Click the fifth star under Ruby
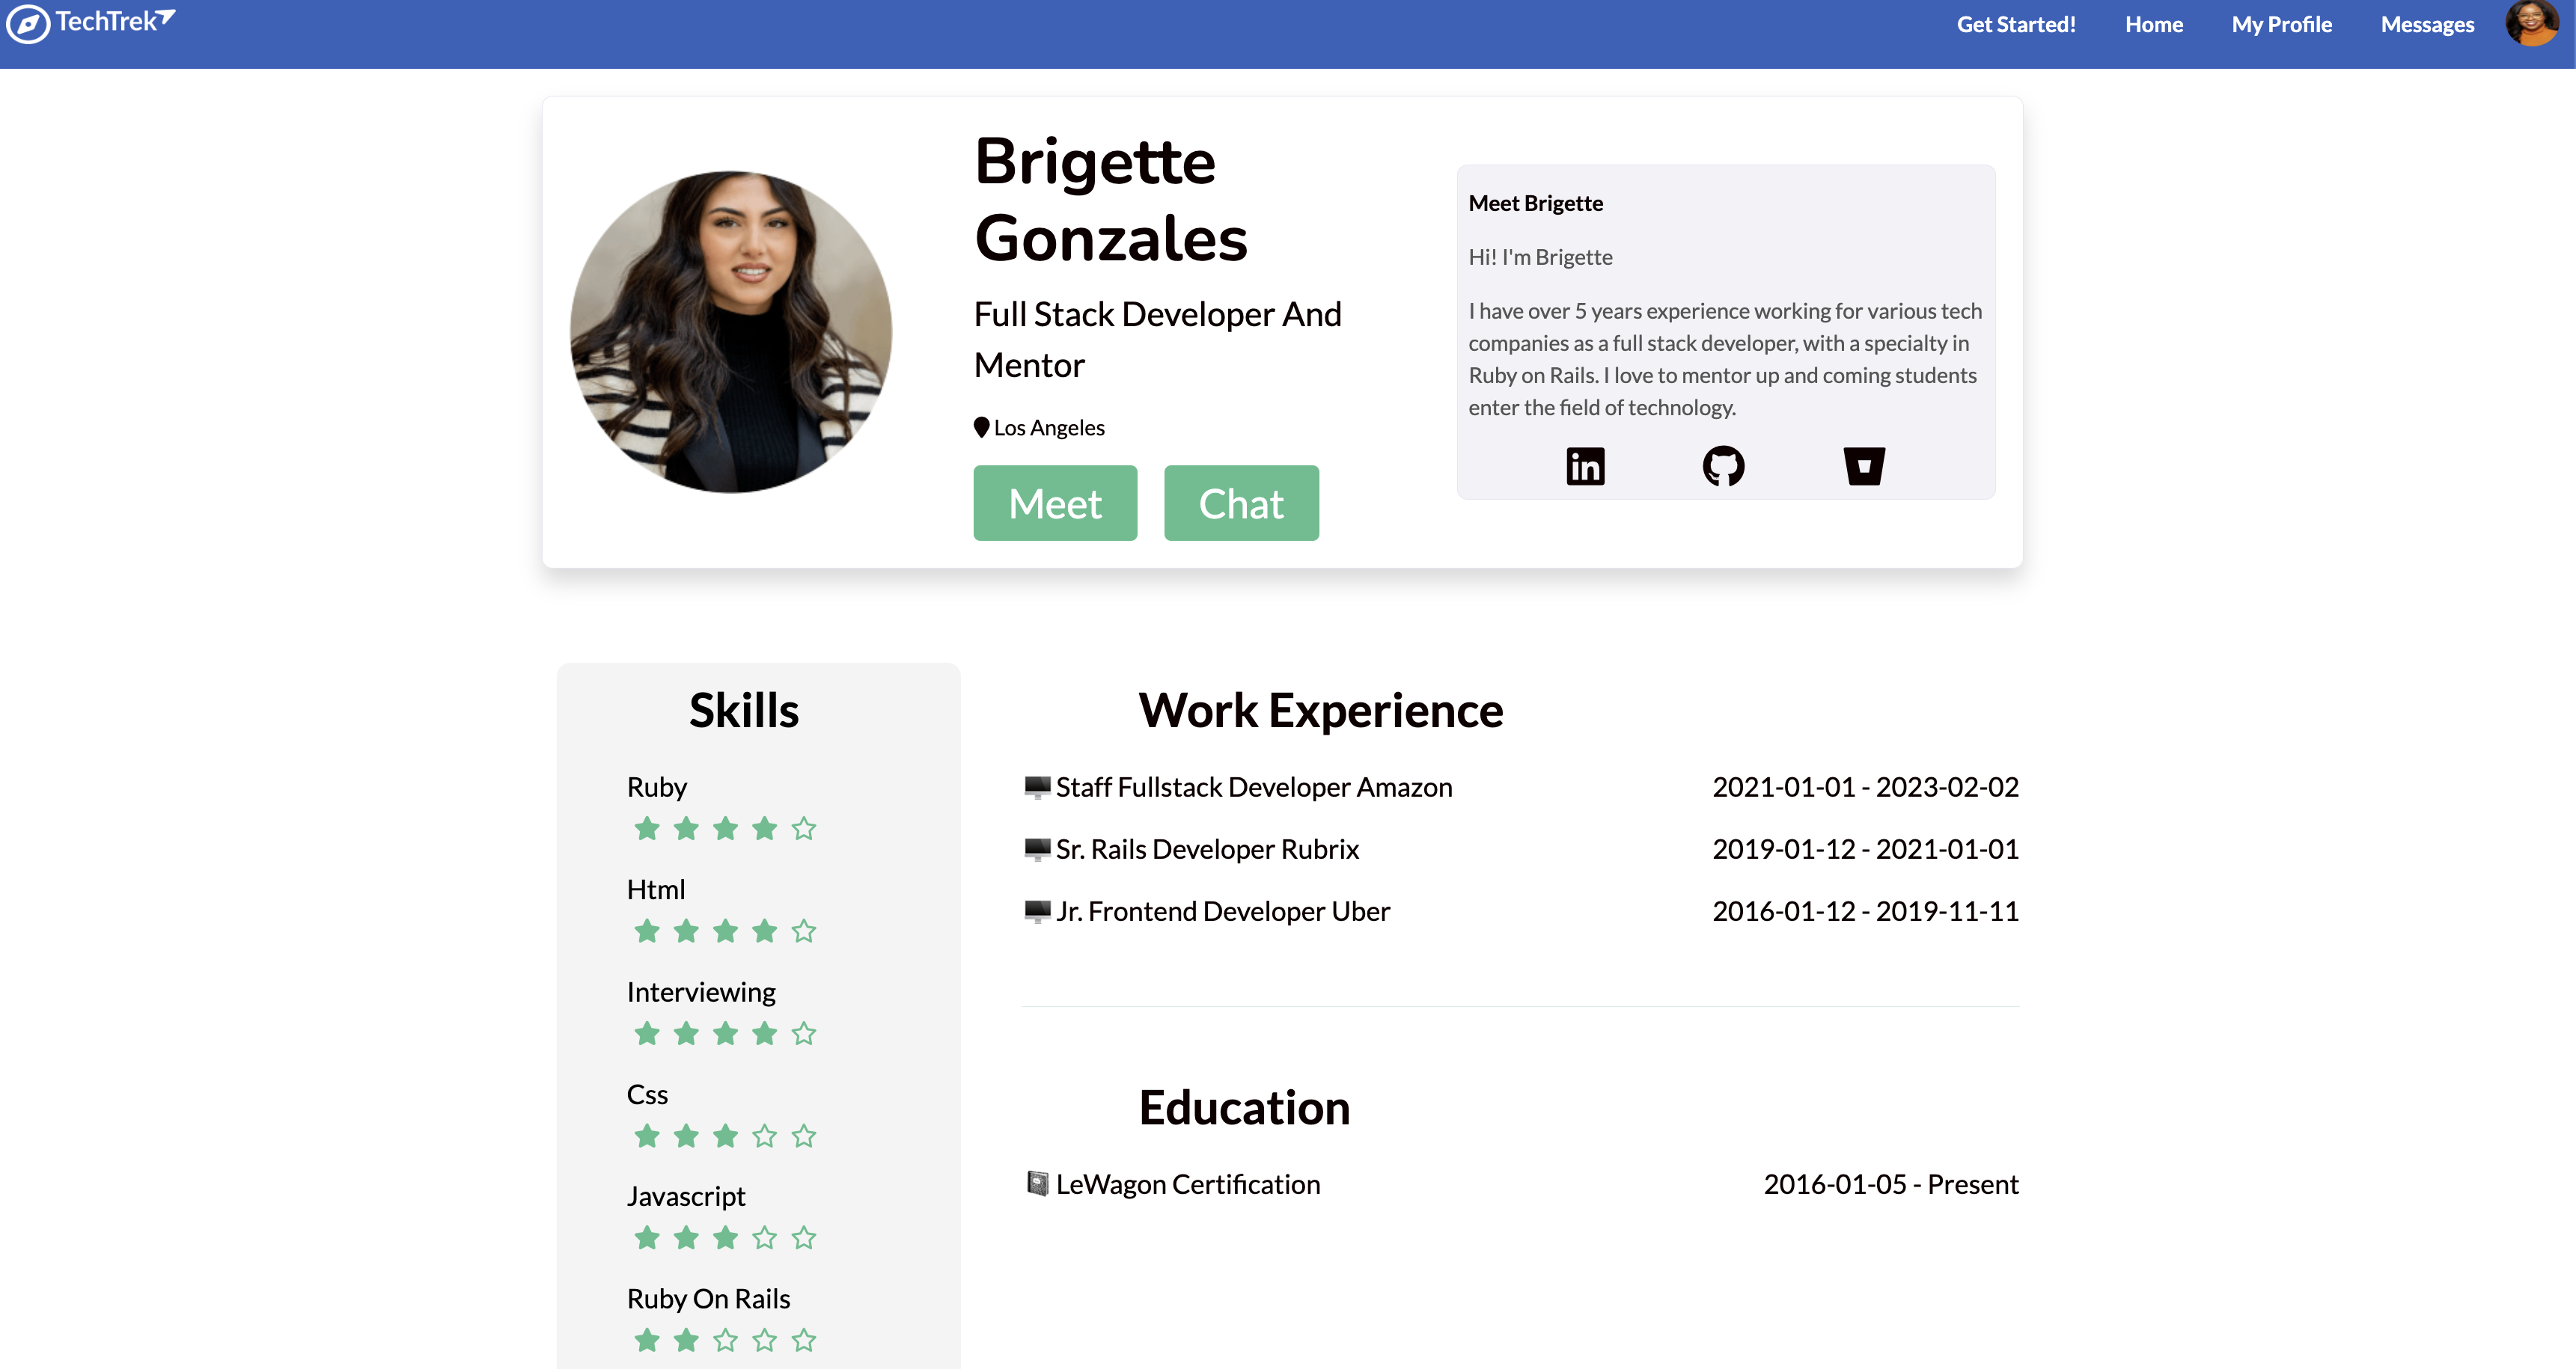2576x1369 pixels. 804,830
